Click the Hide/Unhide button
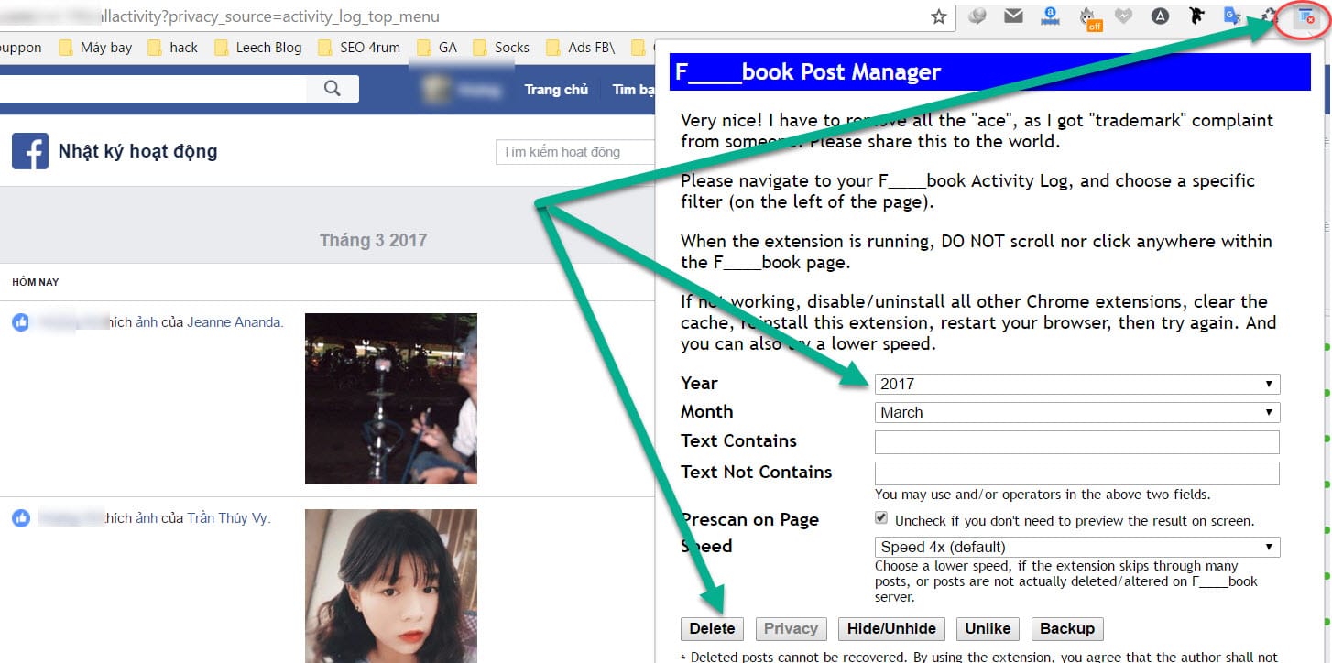This screenshot has width=1332, height=663. pyautogui.click(x=891, y=628)
